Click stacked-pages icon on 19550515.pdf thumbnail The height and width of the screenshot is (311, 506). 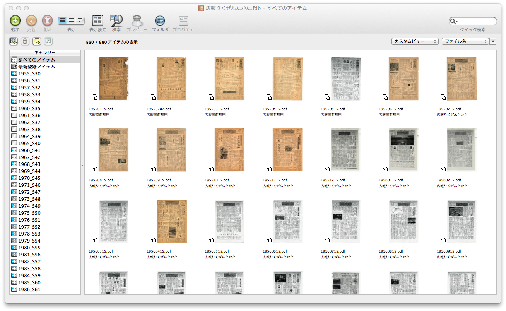[x=327, y=97]
